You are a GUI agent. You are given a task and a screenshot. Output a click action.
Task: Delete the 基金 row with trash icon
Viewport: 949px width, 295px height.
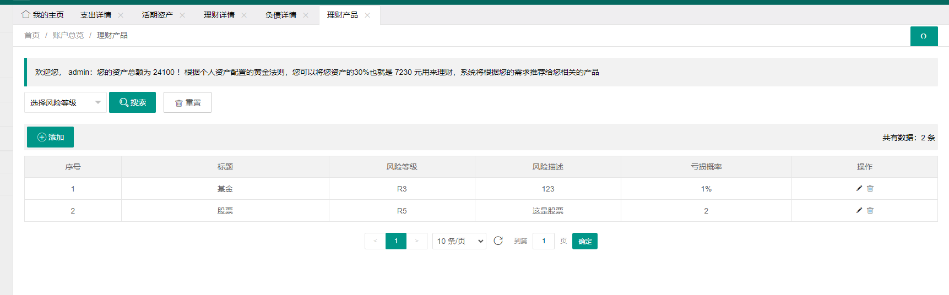pos(870,188)
